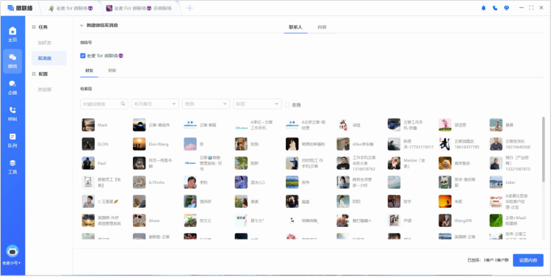Image resolution: width=551 pixels, height=277 pixels.
Task: Expand the 有无备注 dropdown
Action: (x=155, y=104)
